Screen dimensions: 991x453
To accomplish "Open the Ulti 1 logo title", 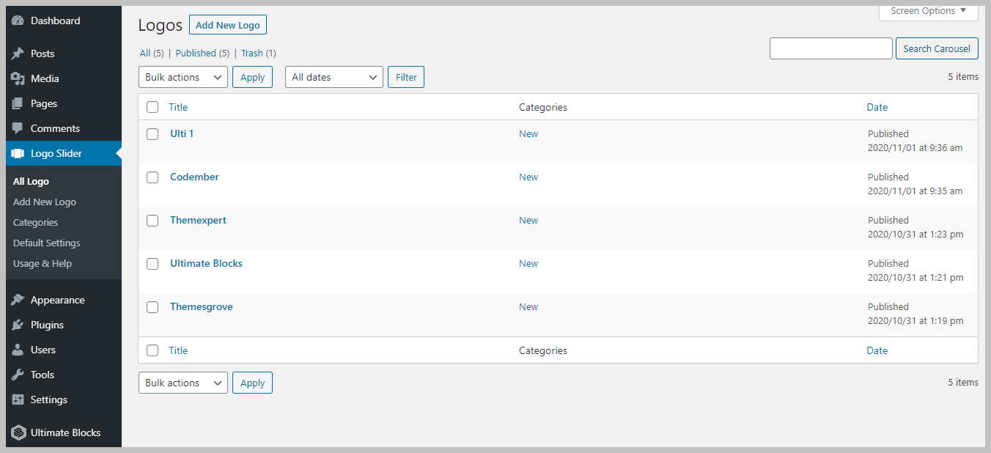I will click(x=182, y=133).
